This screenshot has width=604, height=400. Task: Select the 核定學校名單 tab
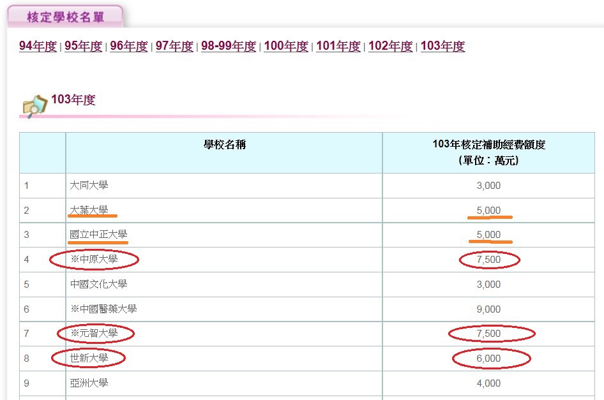coord(65,17)
